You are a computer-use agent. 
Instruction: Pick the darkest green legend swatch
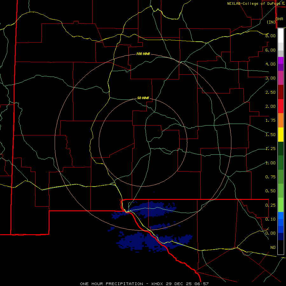(x=281, y=148)
